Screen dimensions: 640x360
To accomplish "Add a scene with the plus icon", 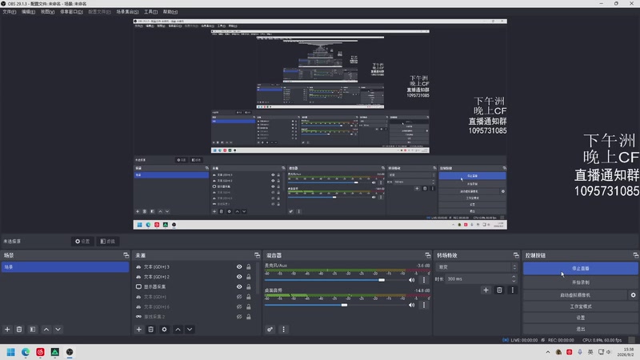I will 7,330.
